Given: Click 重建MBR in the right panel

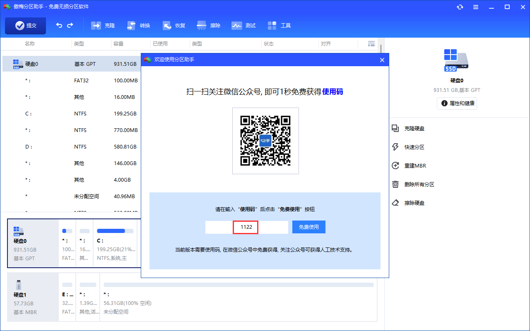Looking at the screenshot, I should coord(415,166).
